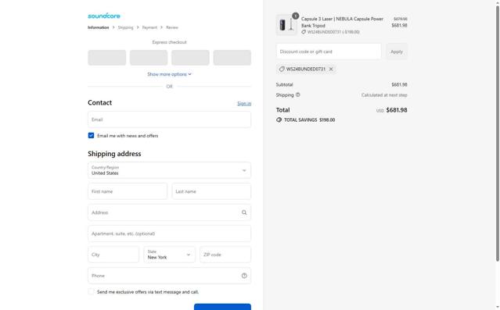Focus the Discount code or gift card field
The width and height of the screenshot is (500, 310).
pos(329,52)
